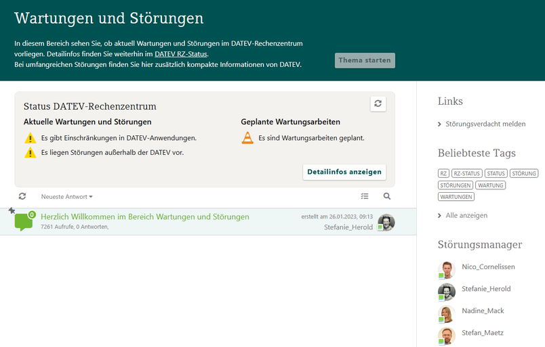
Task: Open Nico_Cornelissen profile name
Action: click(x=488, y=267)
